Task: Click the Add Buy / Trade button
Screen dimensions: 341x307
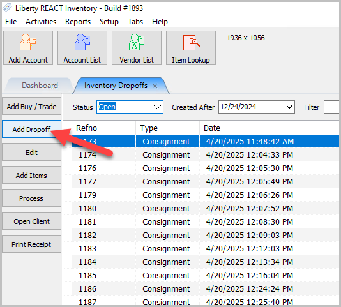Action: pos(31,107)
